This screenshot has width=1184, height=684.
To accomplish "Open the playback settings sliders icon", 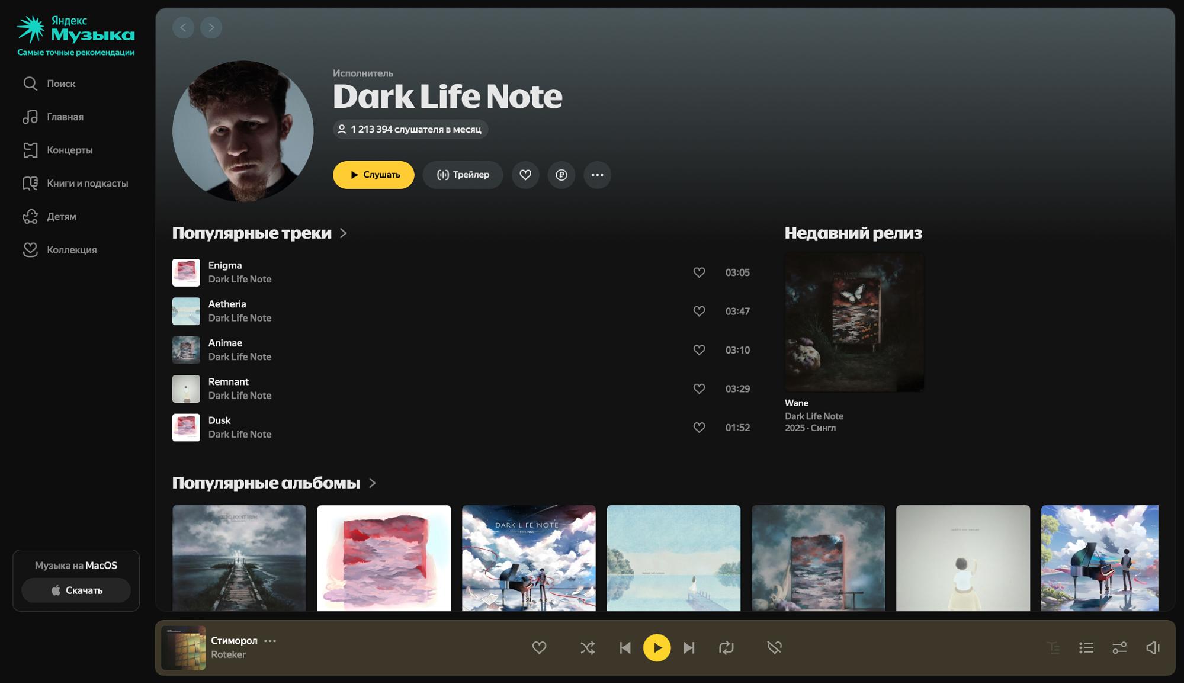I will click(x=1119, y=648).
